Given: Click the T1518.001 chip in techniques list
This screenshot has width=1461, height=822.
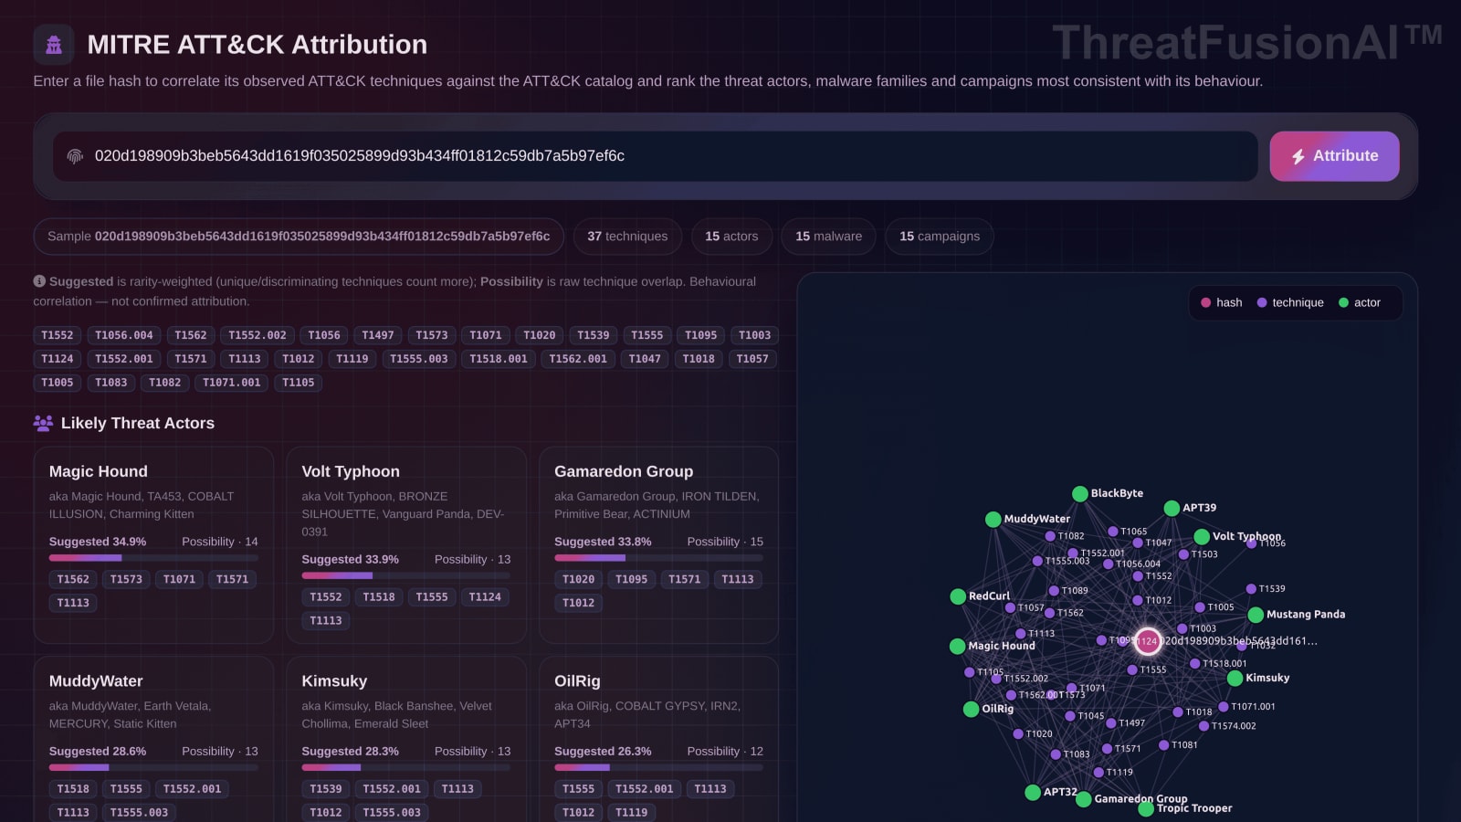Looking at the screenshot, I should click(499, 359).
